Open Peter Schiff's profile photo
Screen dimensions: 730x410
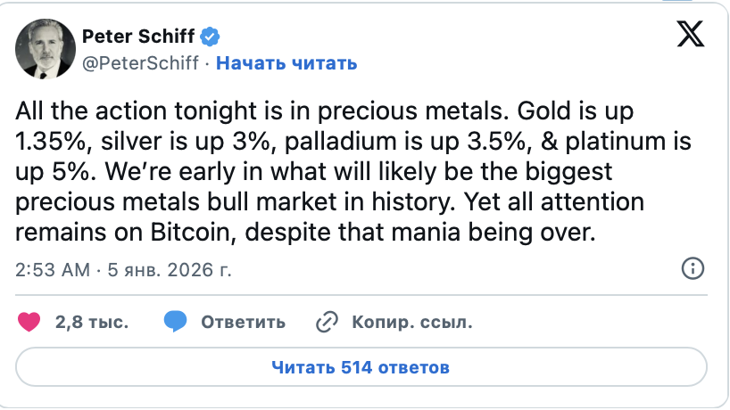coord(43,50)
